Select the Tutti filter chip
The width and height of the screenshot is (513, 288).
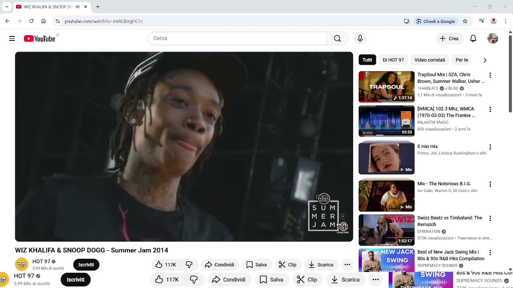click(367, 60)
